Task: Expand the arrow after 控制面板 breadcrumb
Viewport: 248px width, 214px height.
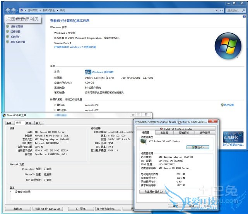Action: [x=40, y=10]
